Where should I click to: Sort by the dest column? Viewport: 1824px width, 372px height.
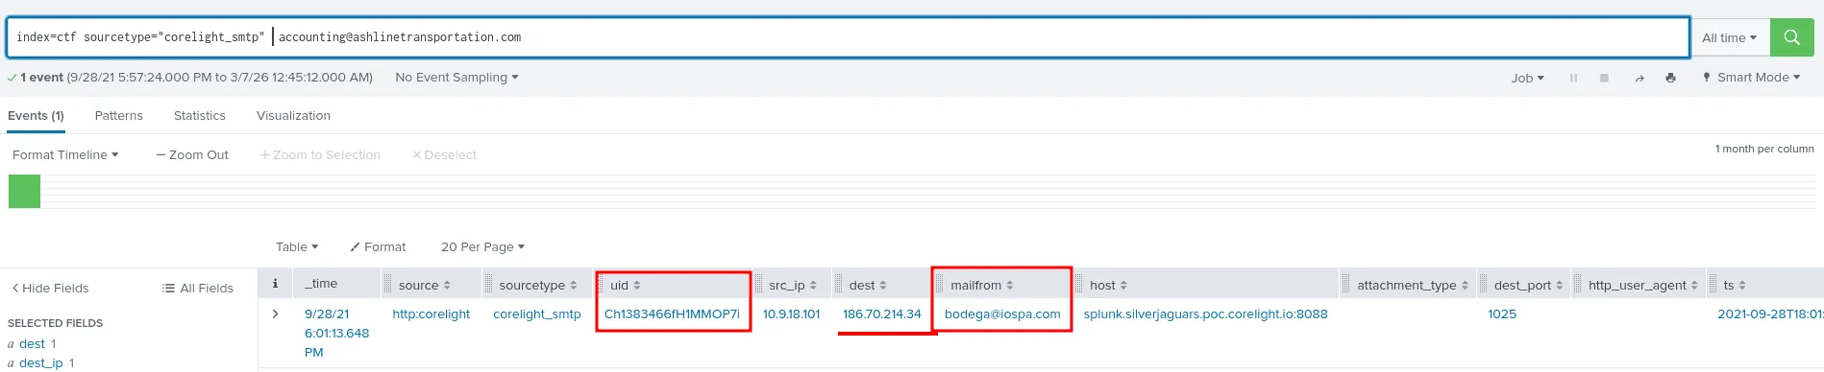(x=868, y=285)
